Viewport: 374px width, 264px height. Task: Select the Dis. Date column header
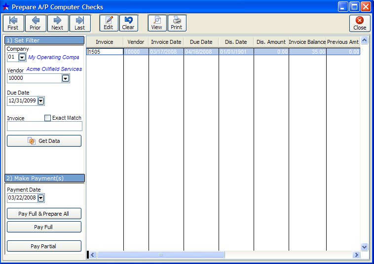point(236,42)
